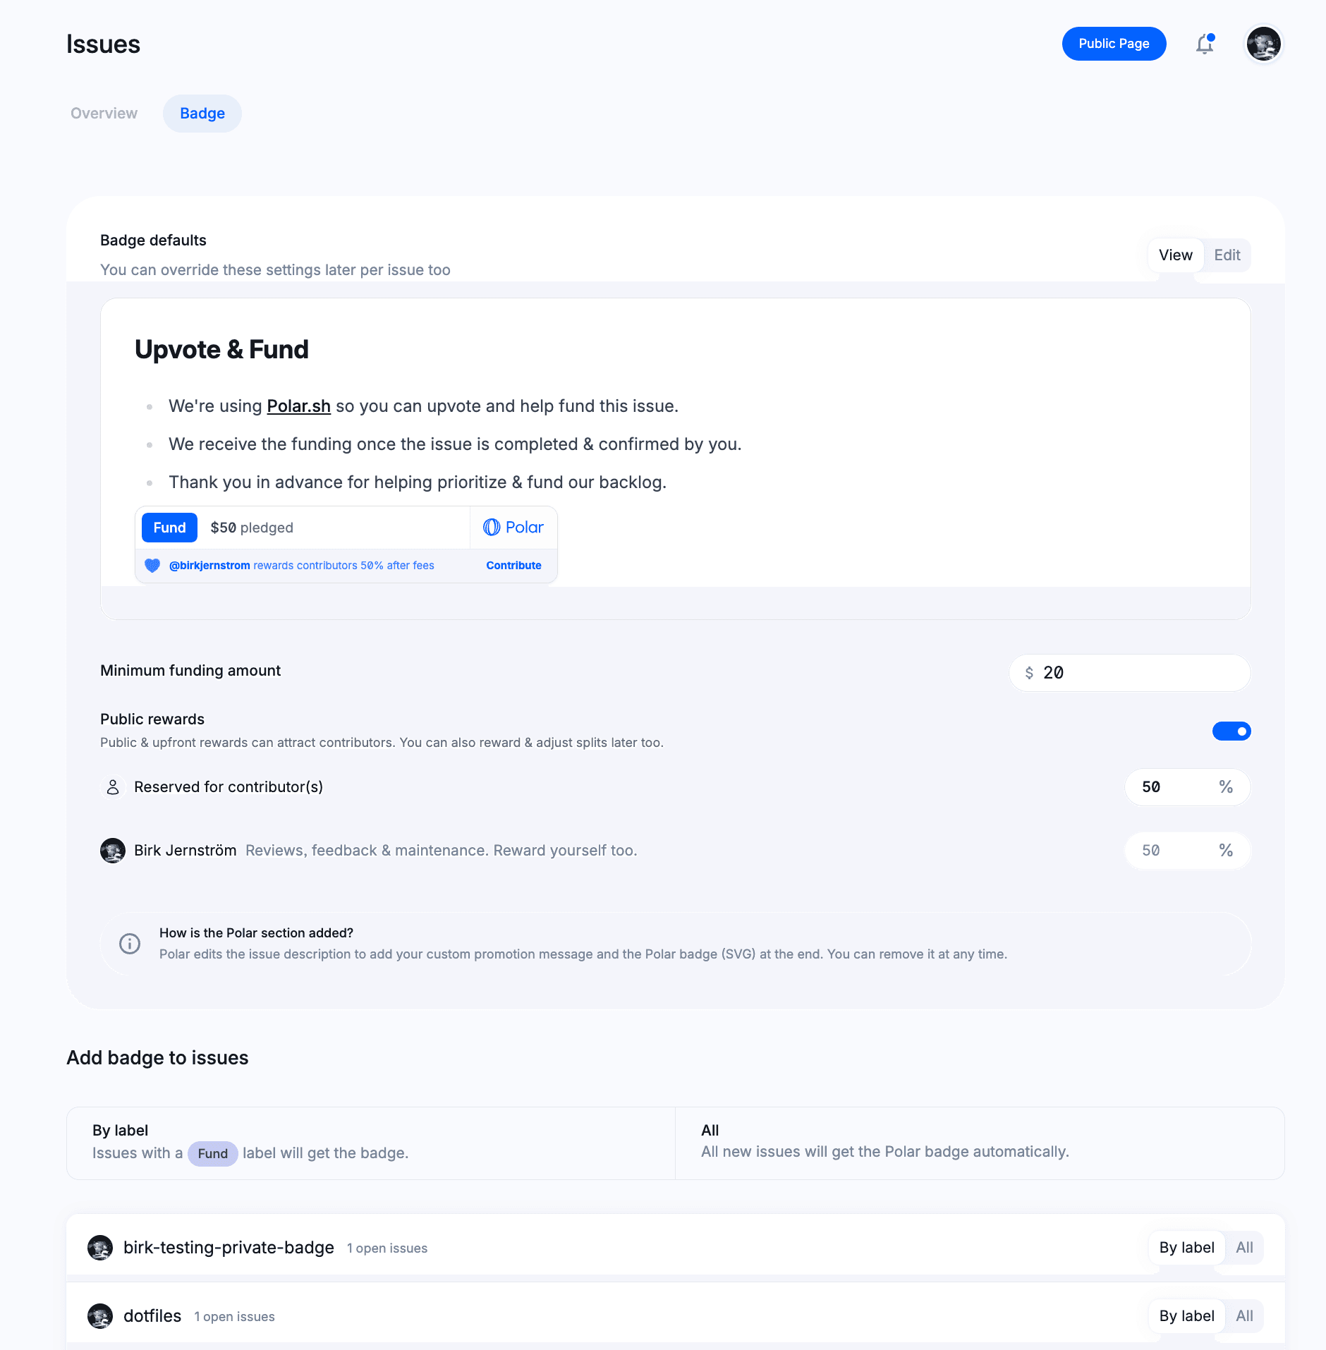The height and width of the screenshot is (1350, 1326).
Task: Set birk-testing-private-badge to By label
Action: pyautogui.click(x=1187, y=1248)
